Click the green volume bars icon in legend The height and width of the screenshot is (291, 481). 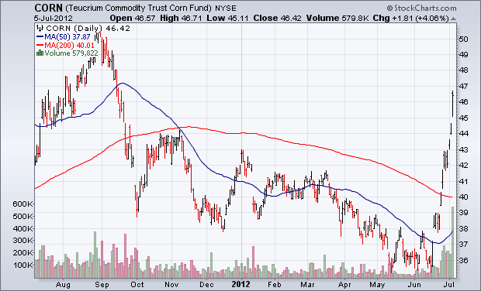click(x=40, y=53)
